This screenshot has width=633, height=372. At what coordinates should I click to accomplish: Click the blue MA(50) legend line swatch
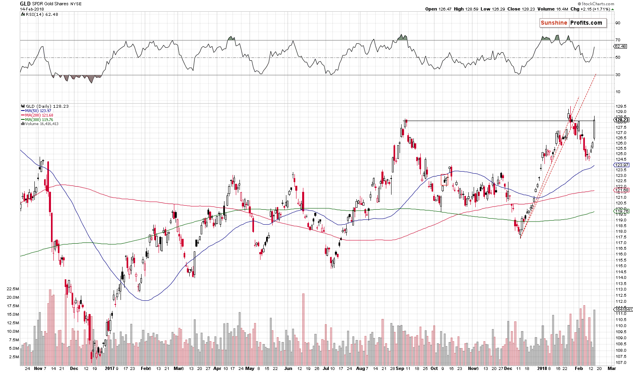click(x=23, y=111)
